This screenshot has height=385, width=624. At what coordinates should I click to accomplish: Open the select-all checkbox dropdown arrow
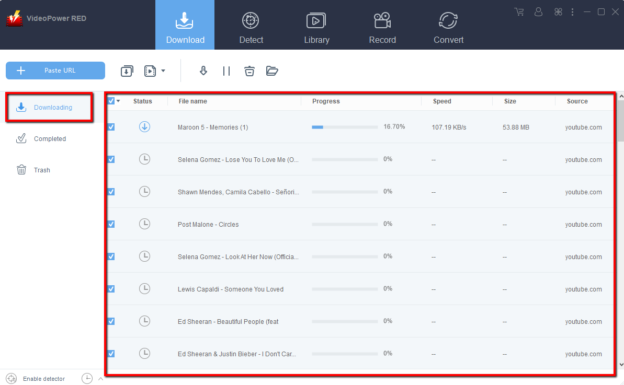(118, 101)
